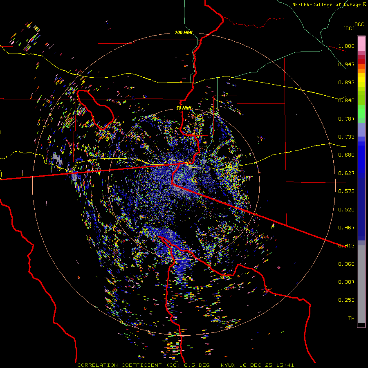Click the 0.307 legend value

pos(346,282)
